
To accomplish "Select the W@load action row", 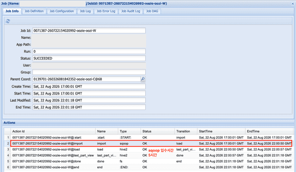I will pos(149,149).
